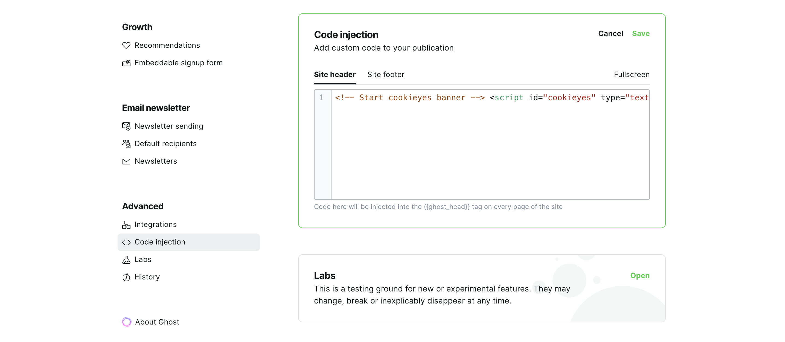
Task: Click the Labs flask icon
Action: [126, 260]
